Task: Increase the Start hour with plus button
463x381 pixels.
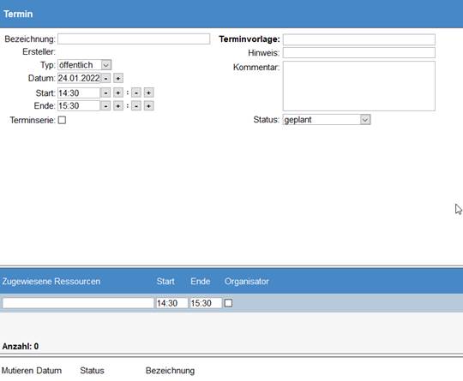Action: click(x=118, y=92)
